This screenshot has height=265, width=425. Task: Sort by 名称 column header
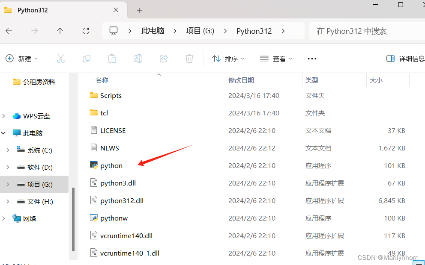(102, 80)
